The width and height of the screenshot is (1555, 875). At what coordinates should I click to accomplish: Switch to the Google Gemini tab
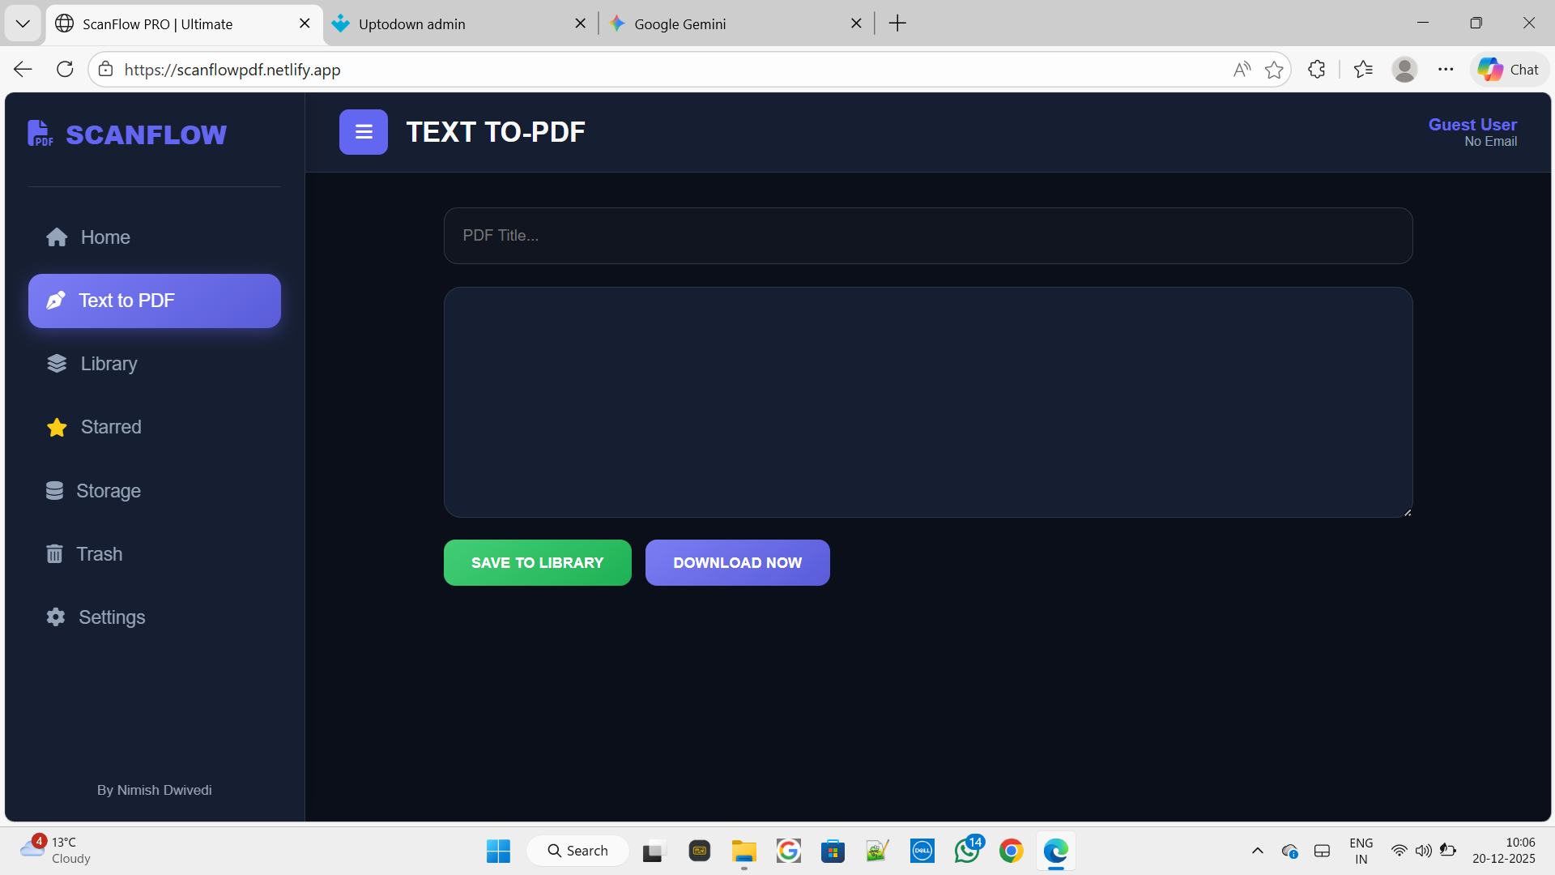[x=736, y=24]
